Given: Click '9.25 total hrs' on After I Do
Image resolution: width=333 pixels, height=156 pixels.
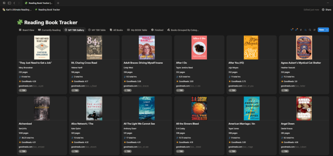Looking at the screenshot, I should (184, 77).
